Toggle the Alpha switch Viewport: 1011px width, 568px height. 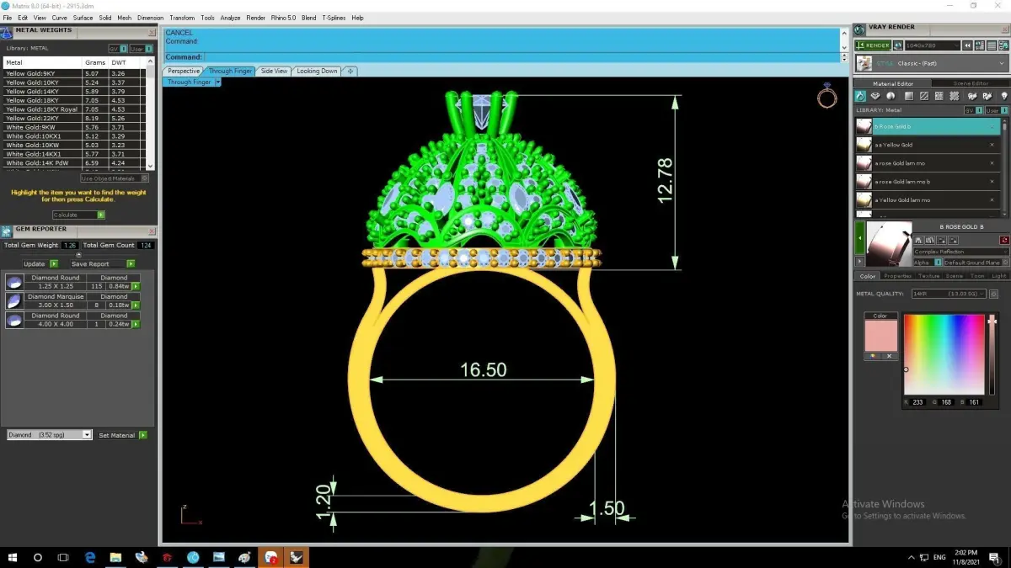point(938,263)
